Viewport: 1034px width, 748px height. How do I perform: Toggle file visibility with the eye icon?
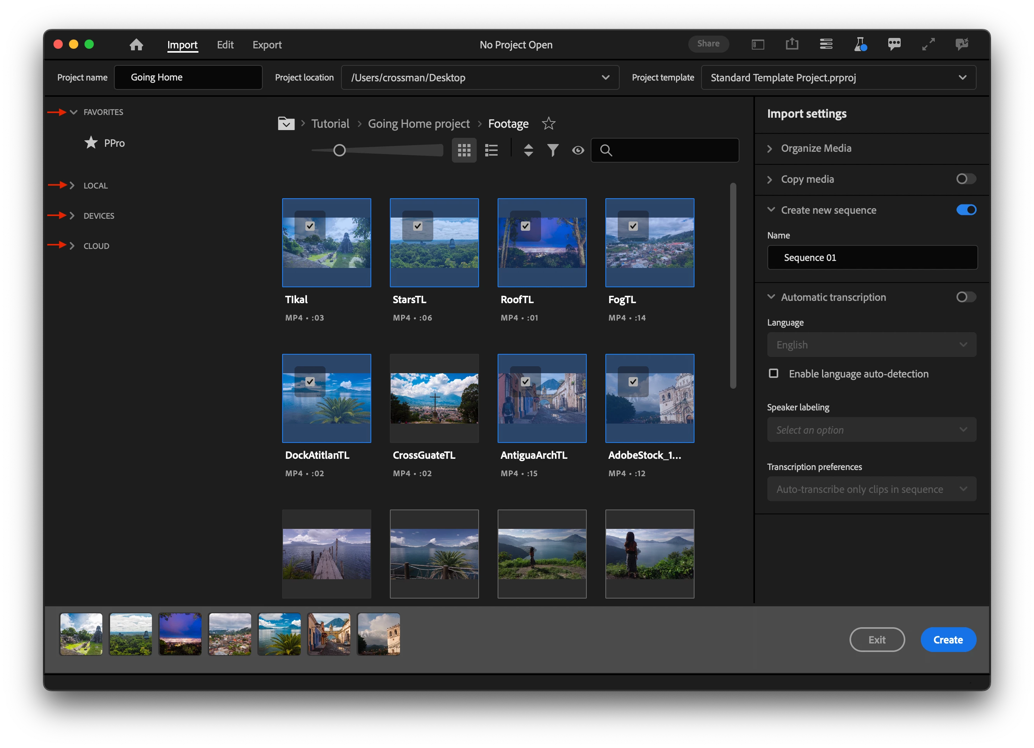tap(577, 150)
